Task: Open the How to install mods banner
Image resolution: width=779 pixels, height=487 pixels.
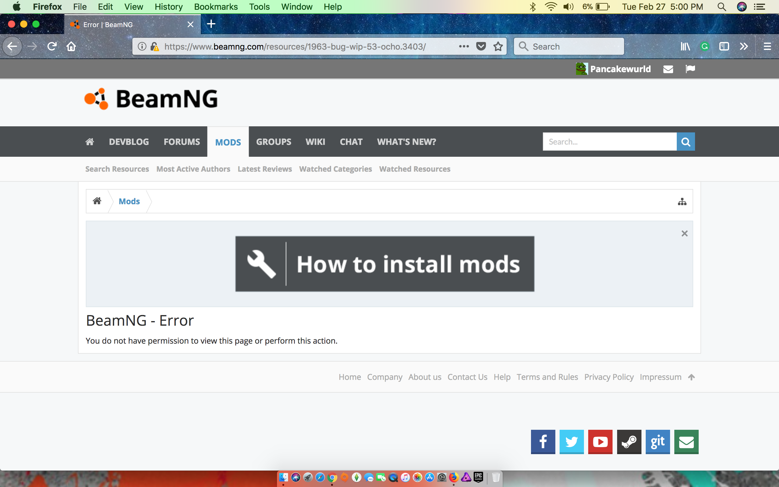Action: (385, 264)
